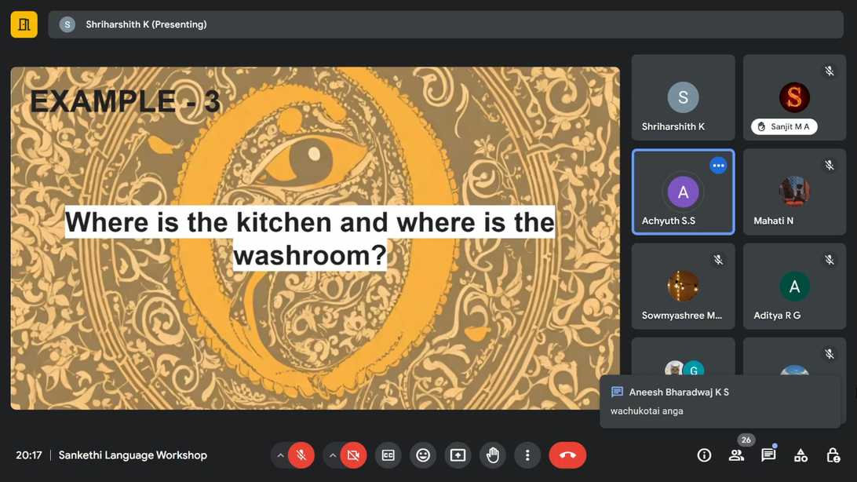Click the present screen icon
Screen dimensions: 857x482
[458, 455]
